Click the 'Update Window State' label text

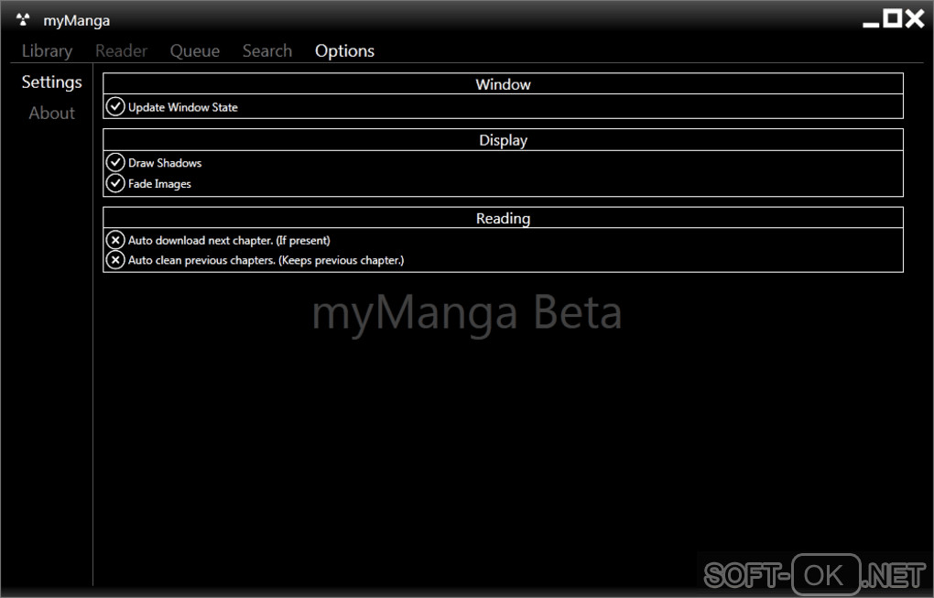coord(183,107)
